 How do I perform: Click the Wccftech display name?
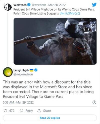[x=20, y=5]
